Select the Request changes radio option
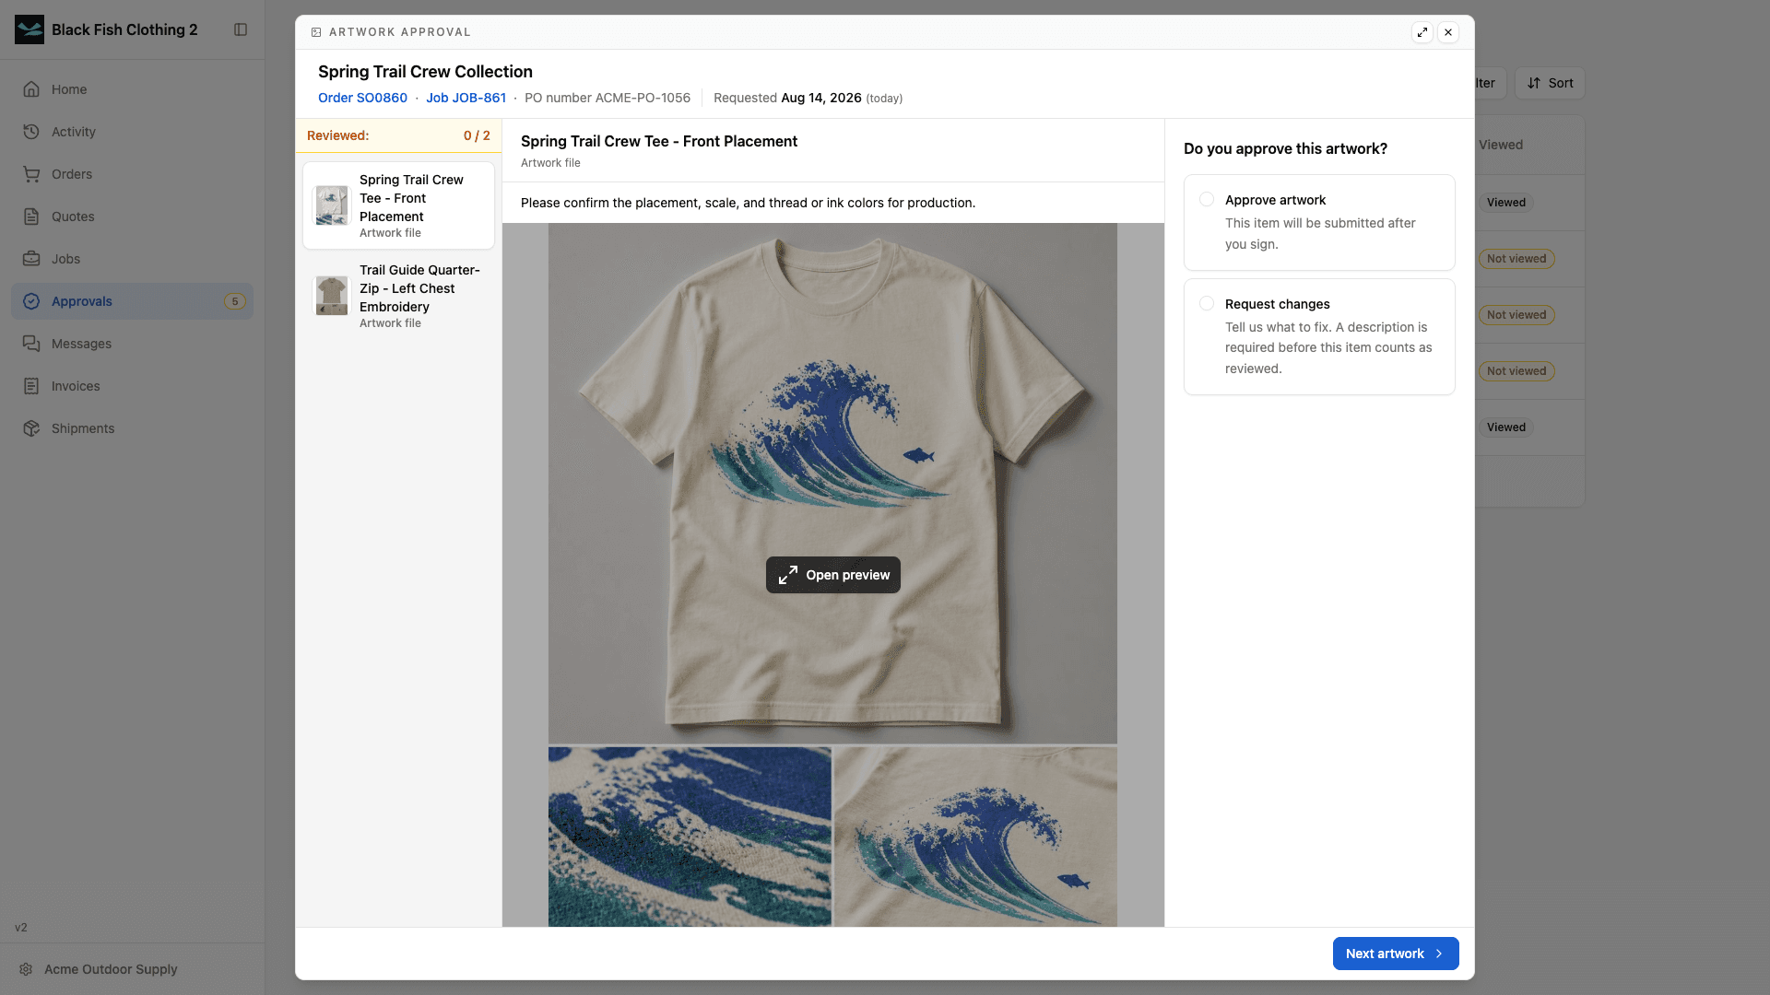 (1207, 304)
